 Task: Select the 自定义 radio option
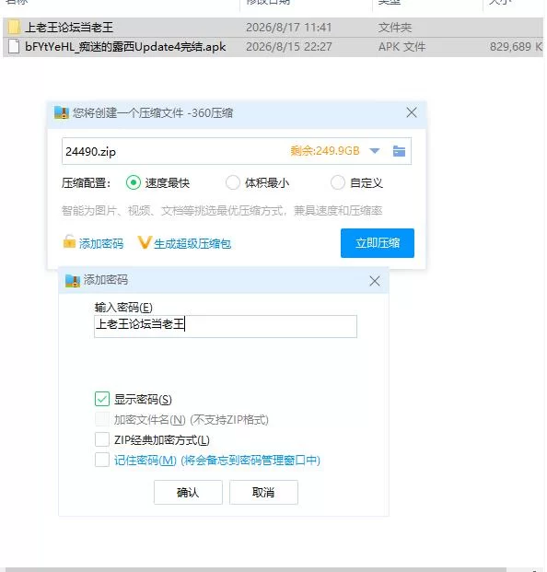click(x=338, y=182)
